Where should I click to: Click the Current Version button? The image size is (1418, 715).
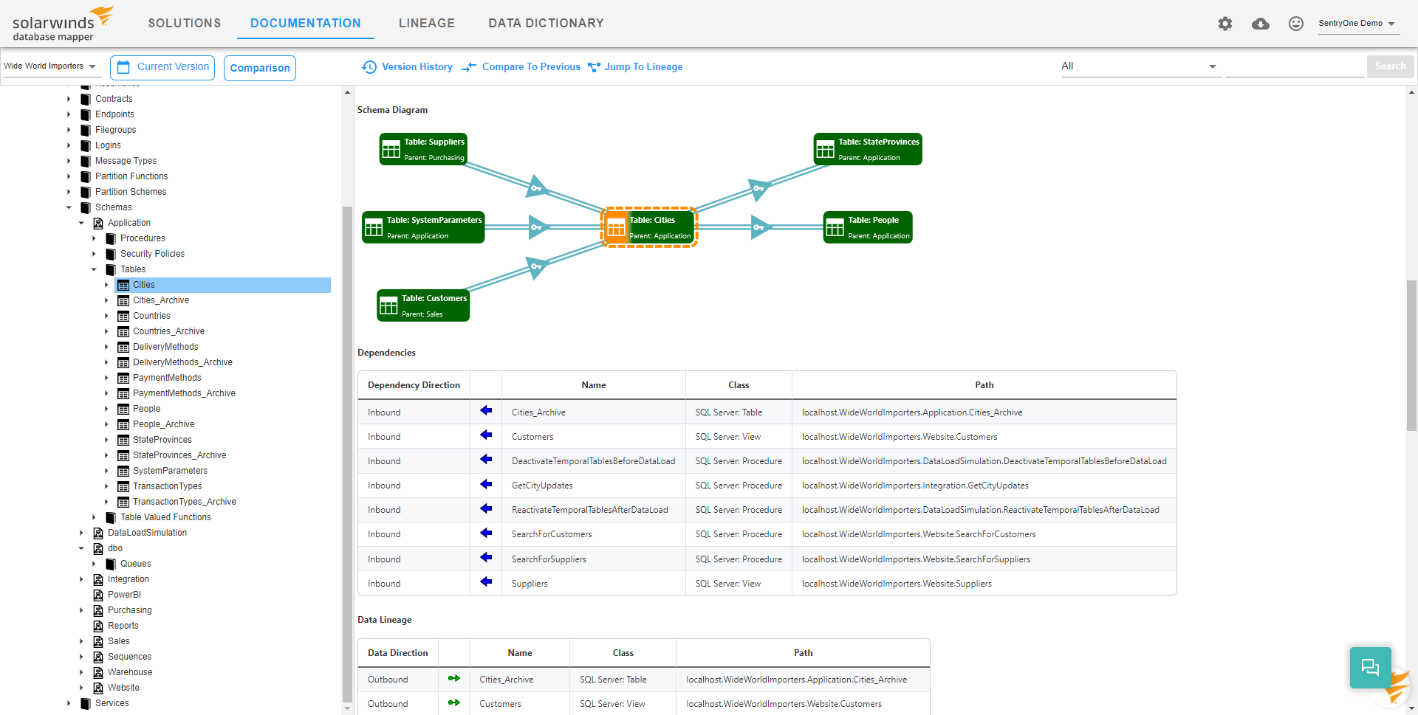pos(162,67)
